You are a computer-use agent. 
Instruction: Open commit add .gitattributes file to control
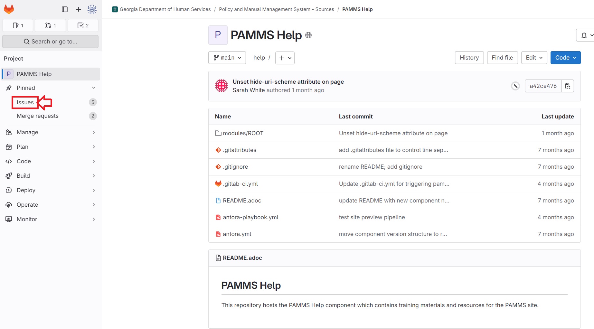[x=393, y=150]
